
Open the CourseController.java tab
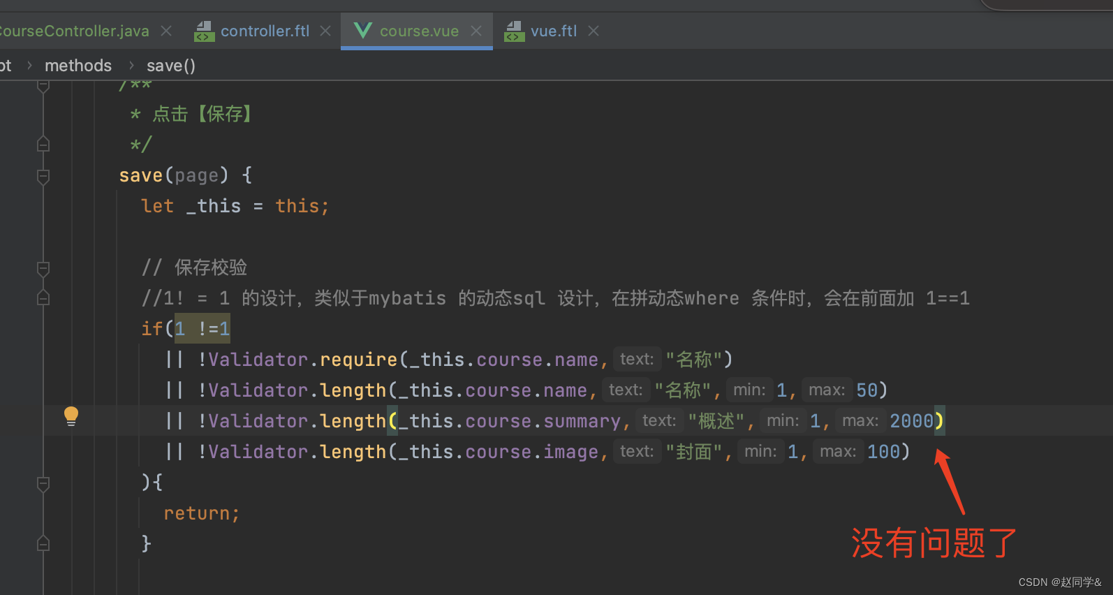click(74, 31)
